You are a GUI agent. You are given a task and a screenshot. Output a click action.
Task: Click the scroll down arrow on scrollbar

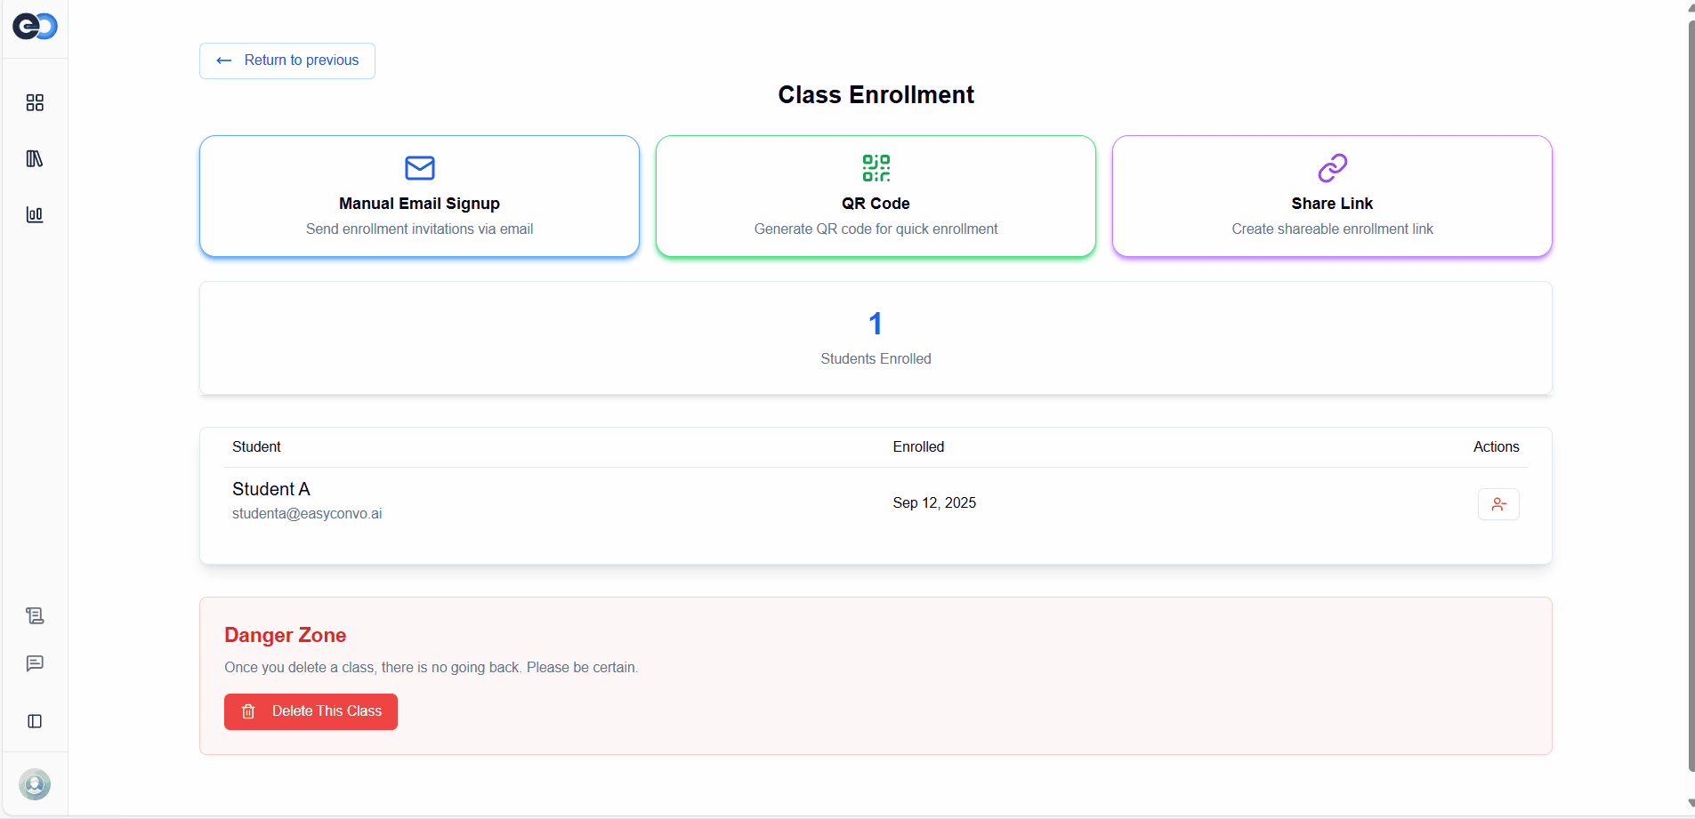click(x=1691, y=803)
